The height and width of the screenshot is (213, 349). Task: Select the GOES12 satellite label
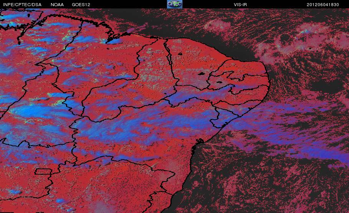point(81,5)
